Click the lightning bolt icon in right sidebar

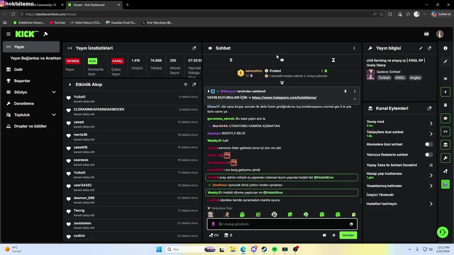(x=445, y=92)
